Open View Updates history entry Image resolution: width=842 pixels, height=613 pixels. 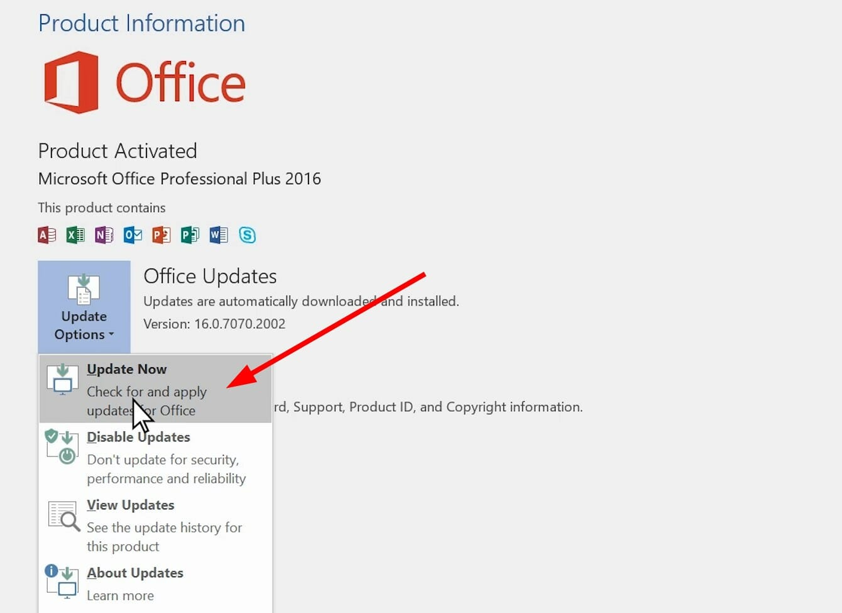(156, 525)
